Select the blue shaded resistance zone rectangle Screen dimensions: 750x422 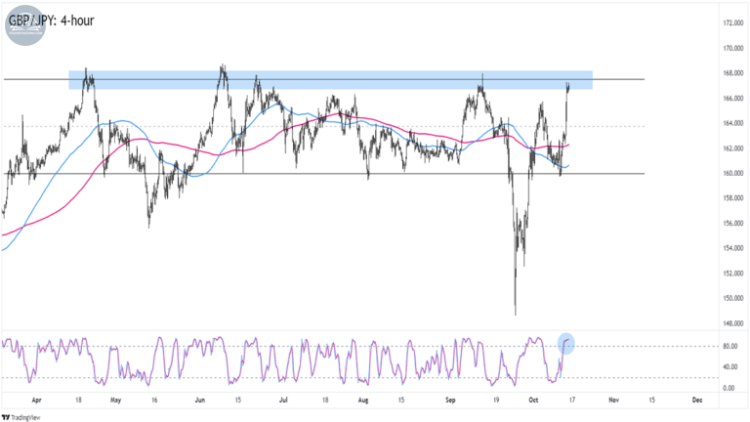pos(330,80)
